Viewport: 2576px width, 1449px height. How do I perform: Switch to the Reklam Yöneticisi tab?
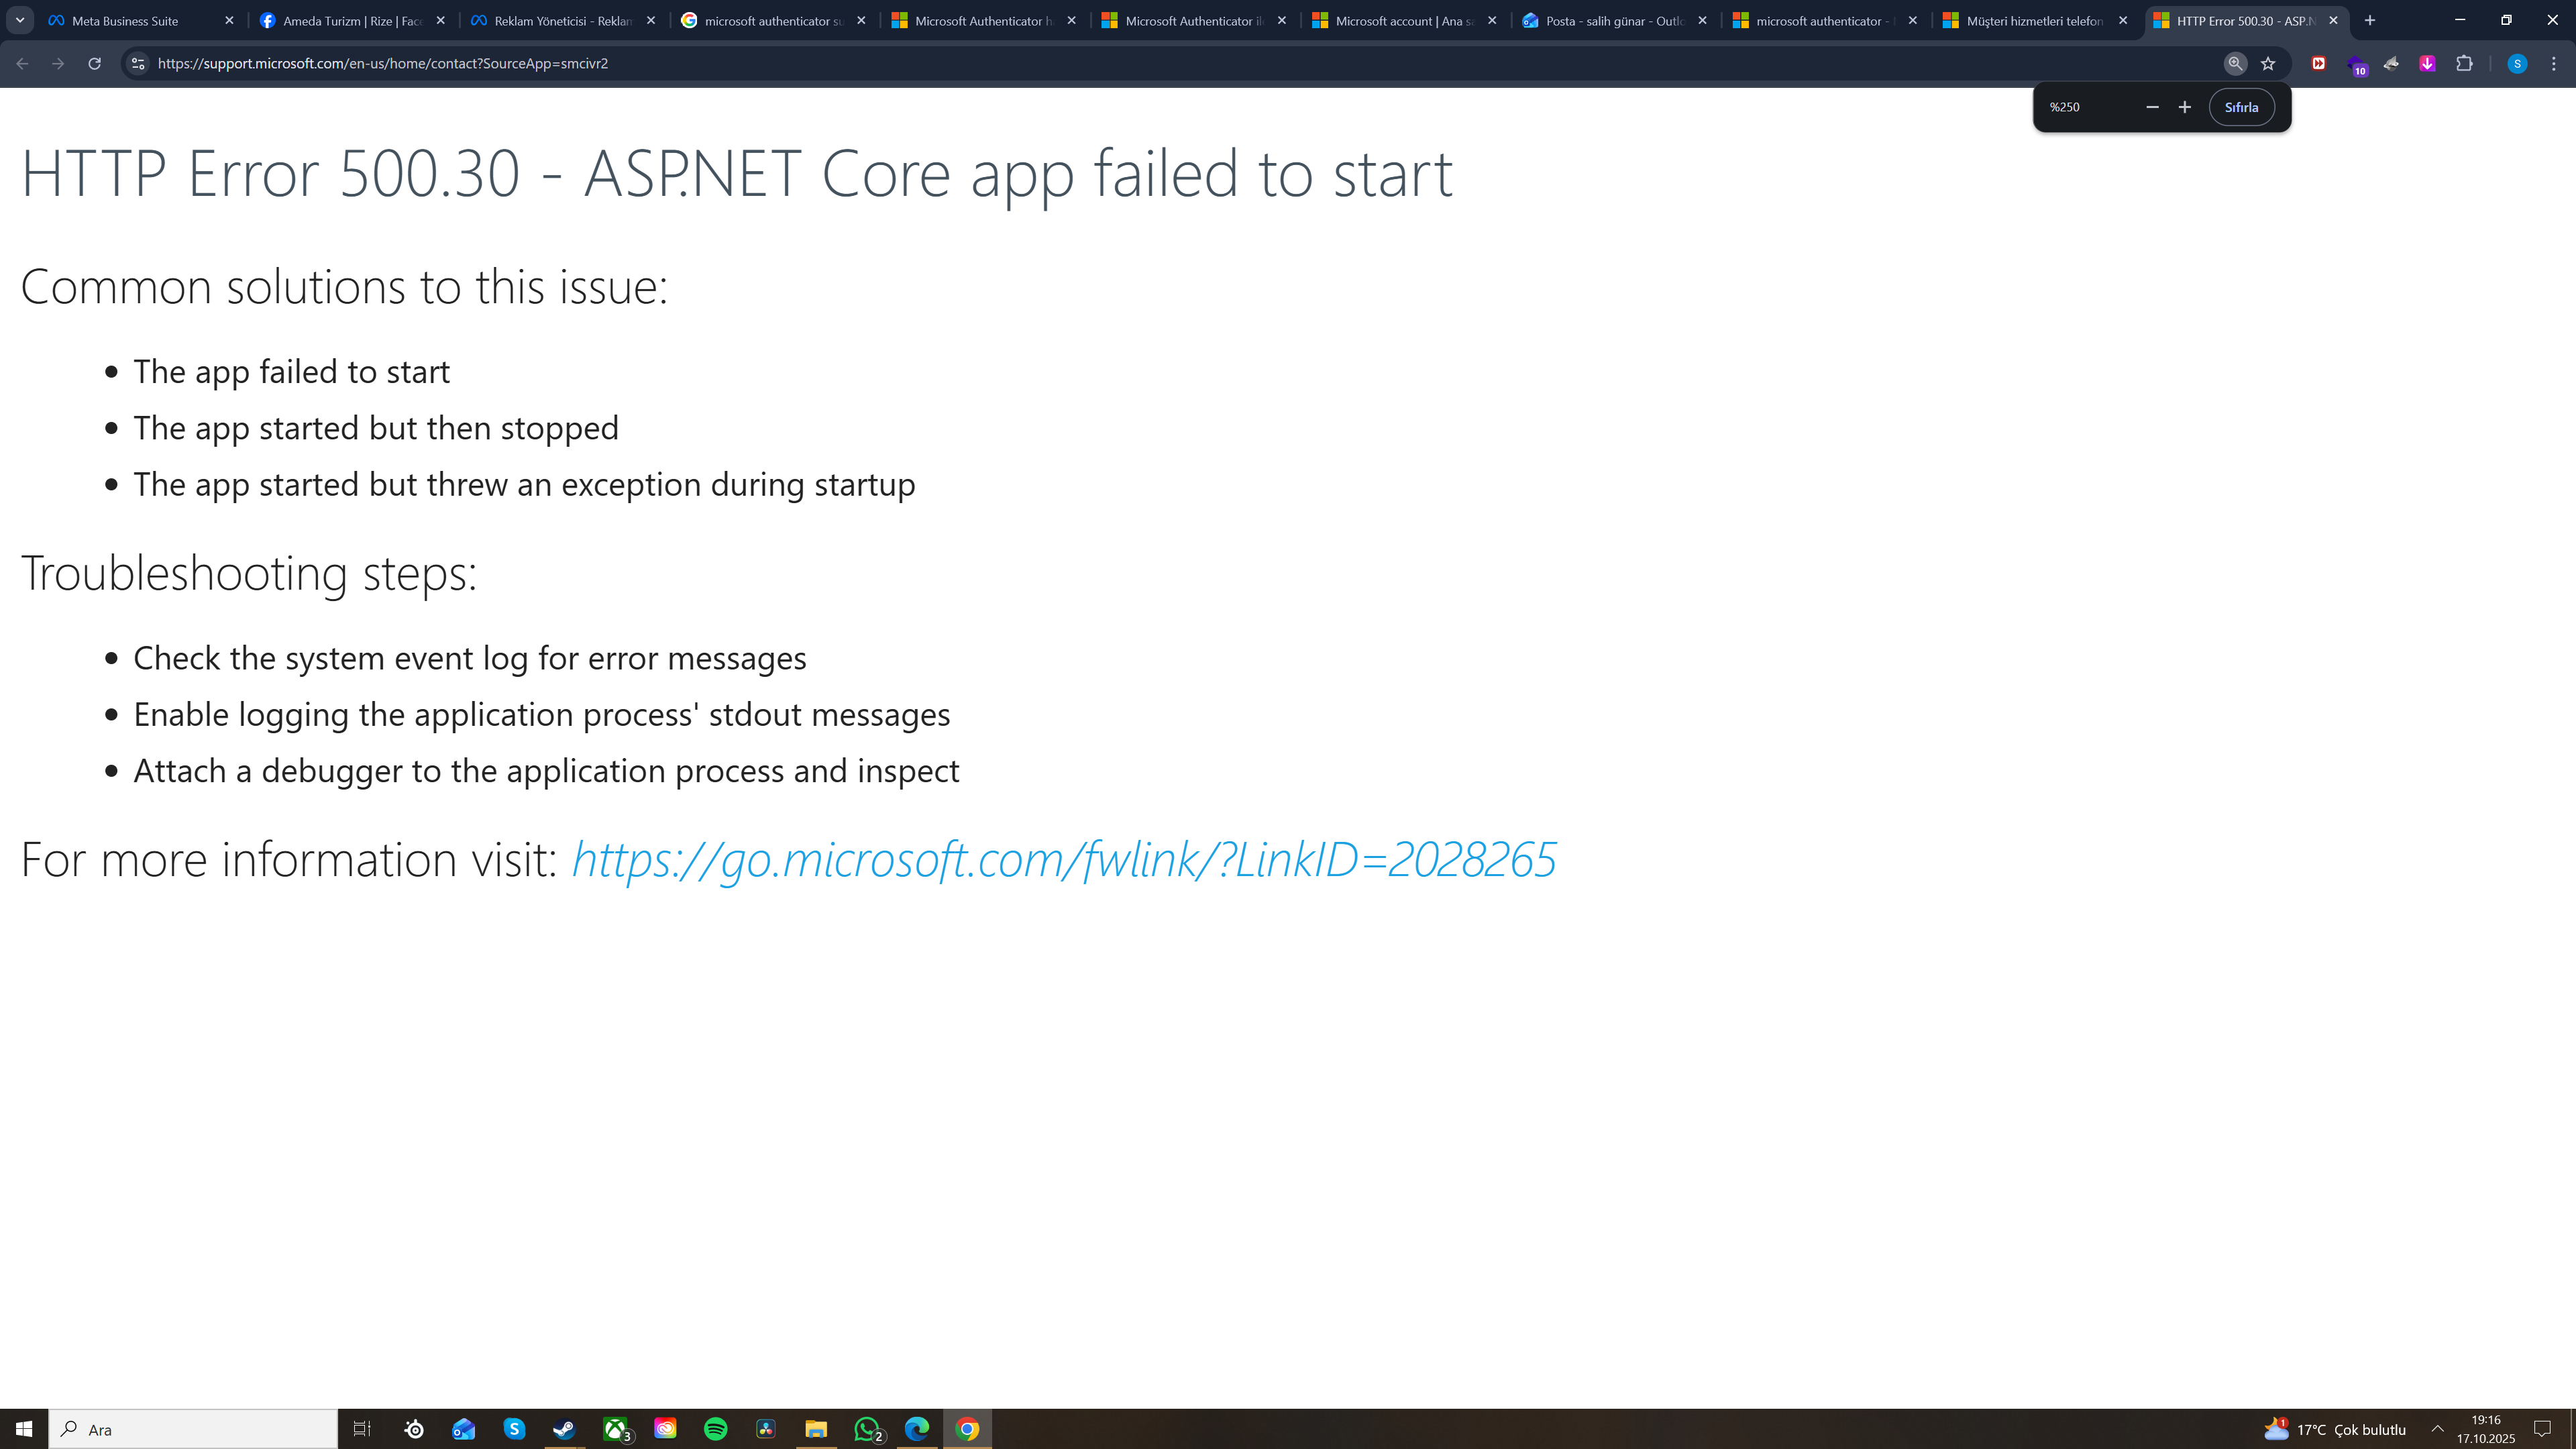coord(563,20)
